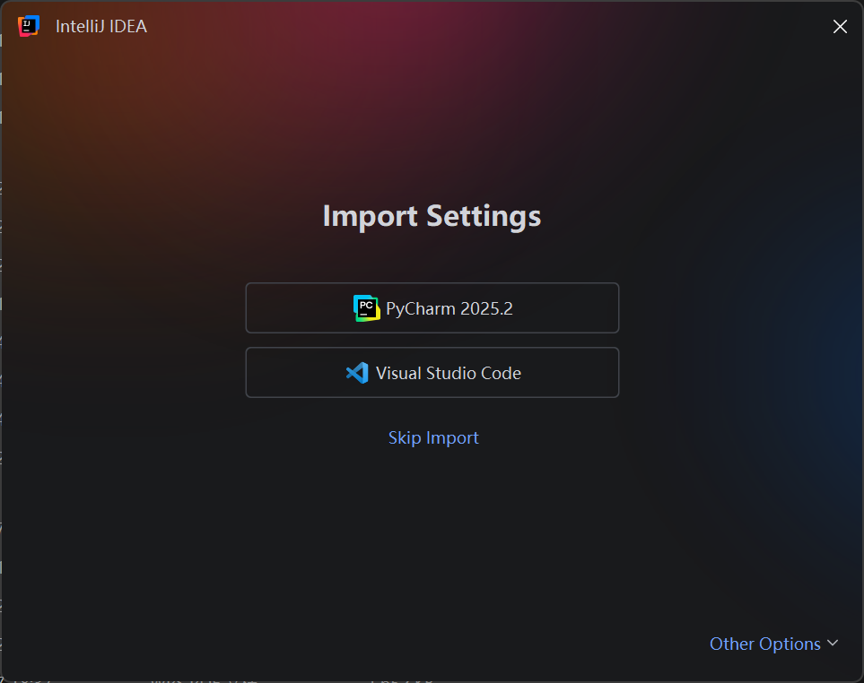This screenshot has width=864, height=683.
Task: Click the IntelliJ IDEA window title text
Action: (101, 26)
